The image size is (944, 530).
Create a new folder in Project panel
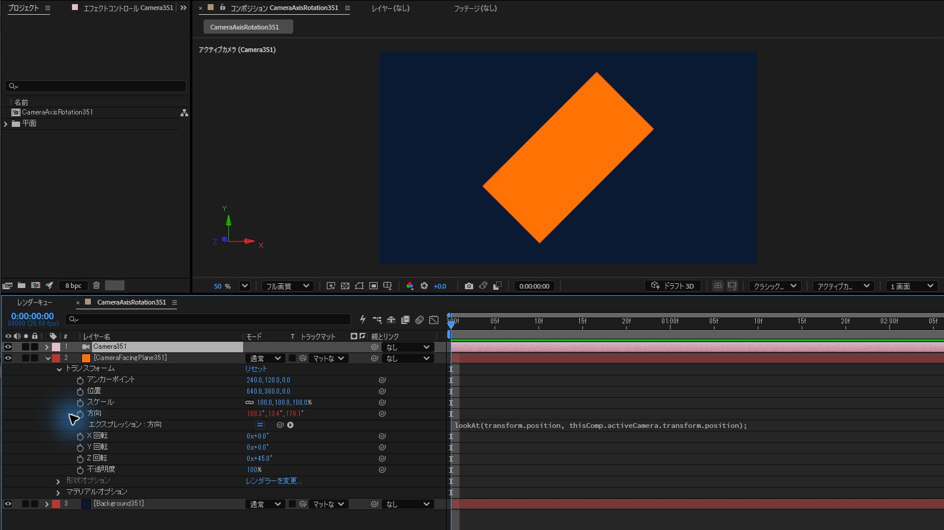(21, 286)
